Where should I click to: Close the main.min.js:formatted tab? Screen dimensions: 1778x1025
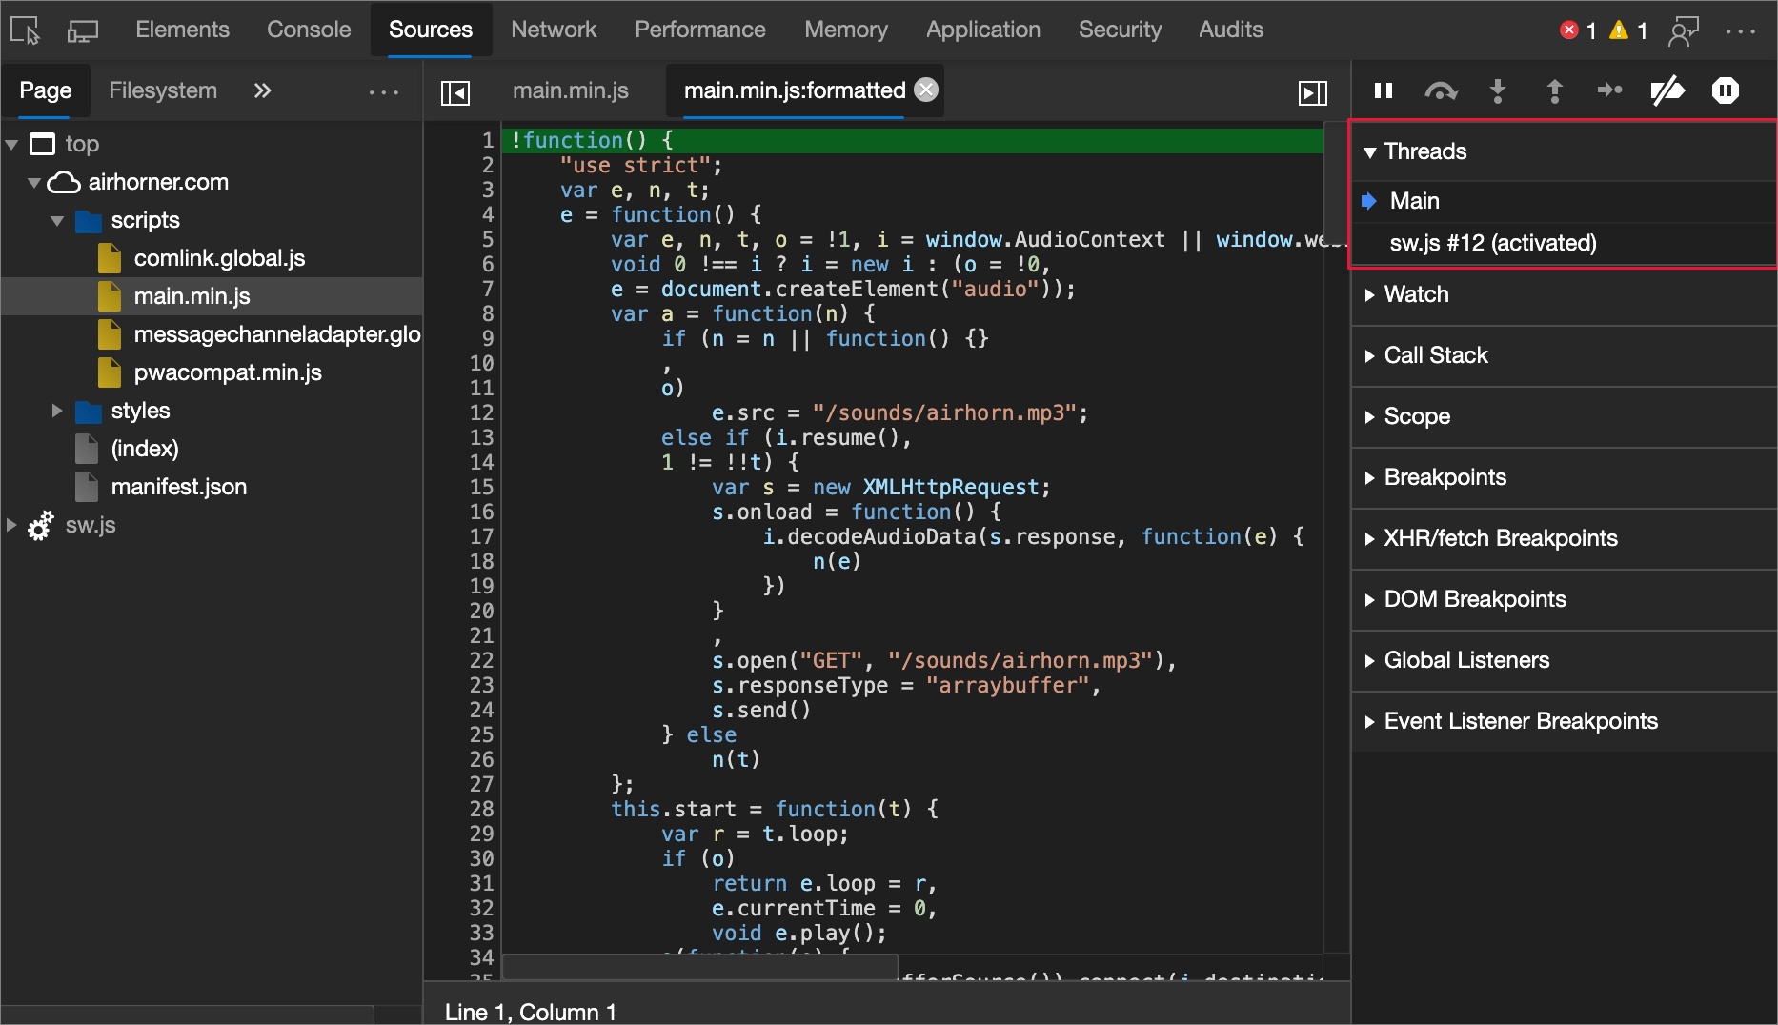[x=925, y=90]
